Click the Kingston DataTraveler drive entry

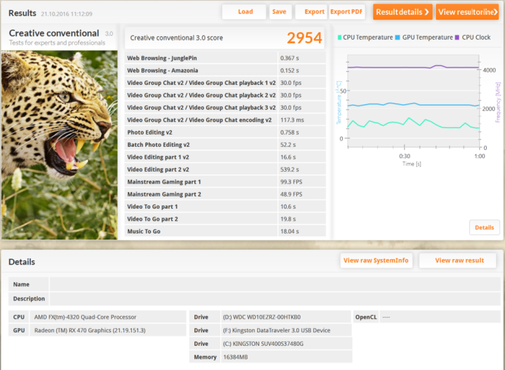[x=276, y=330]
